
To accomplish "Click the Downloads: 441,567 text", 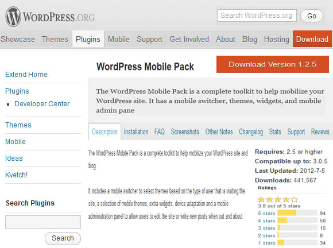I will (286, 180).
